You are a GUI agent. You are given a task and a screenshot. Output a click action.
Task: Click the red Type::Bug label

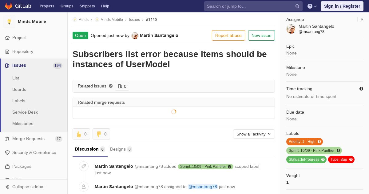tap(339, 160)
